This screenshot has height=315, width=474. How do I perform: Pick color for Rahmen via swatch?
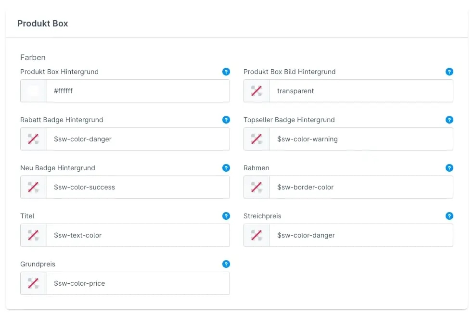256,187
